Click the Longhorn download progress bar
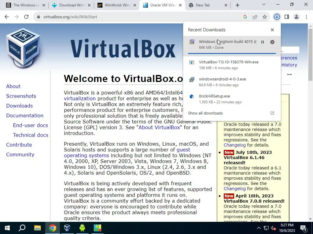 (x=232, y=53)
